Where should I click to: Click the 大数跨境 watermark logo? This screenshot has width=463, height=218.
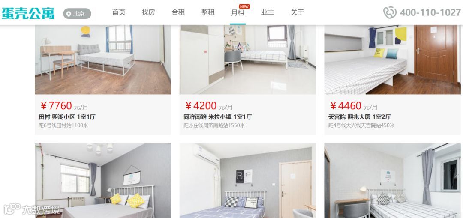tap(32, 209)
